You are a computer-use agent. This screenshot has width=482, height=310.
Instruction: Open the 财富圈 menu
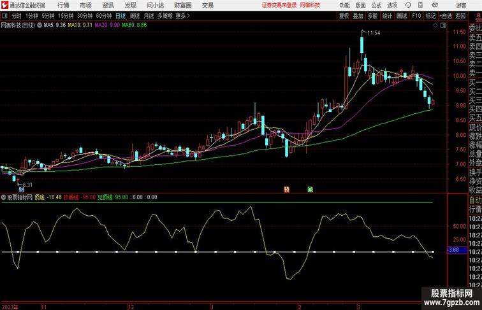[x=182, y=5]
